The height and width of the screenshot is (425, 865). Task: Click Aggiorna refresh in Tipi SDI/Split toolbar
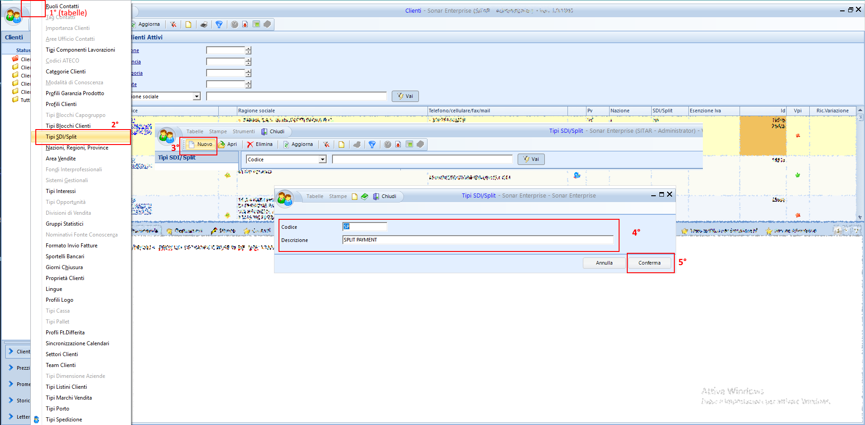tap(298, 145)
